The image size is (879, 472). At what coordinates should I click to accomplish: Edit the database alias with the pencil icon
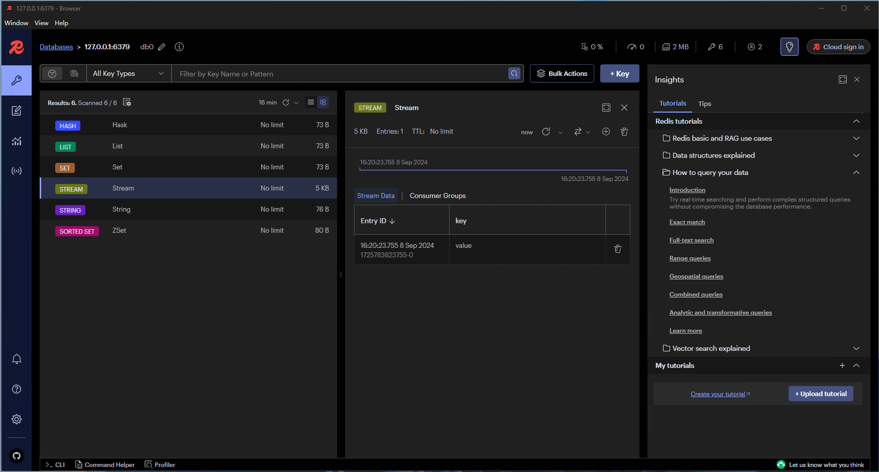[162, 47]
